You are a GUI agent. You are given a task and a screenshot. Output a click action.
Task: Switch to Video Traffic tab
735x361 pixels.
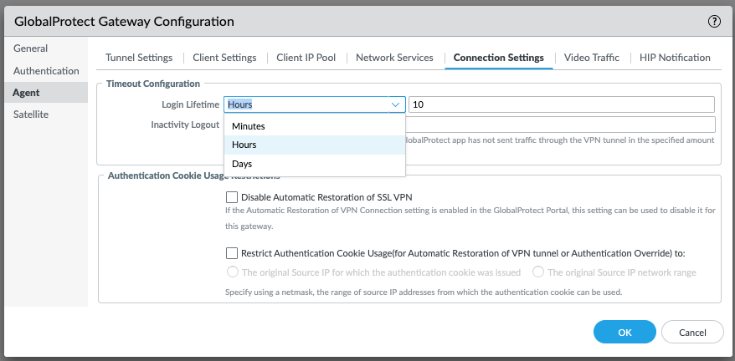point(591,58)
